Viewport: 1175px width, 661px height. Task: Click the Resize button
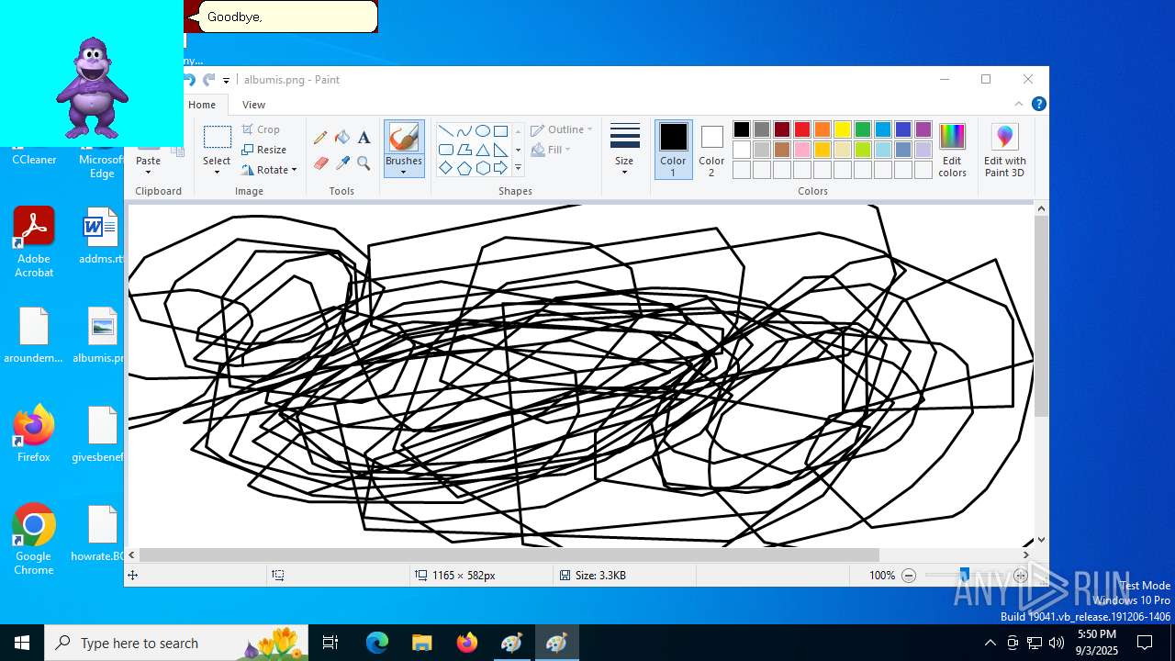pos(264,150)
